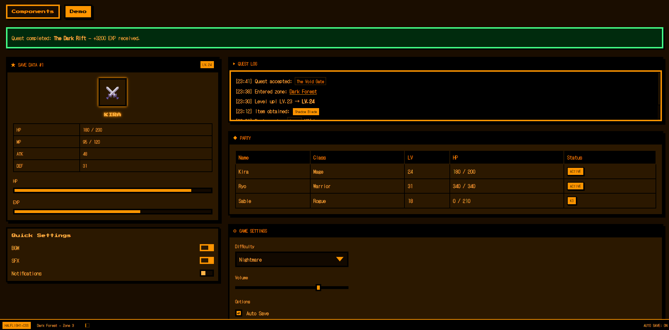Uncheck the Auto Save checkbox
Image resolution: width=669 pixels, height=330 pixels.
coord(239,313)
